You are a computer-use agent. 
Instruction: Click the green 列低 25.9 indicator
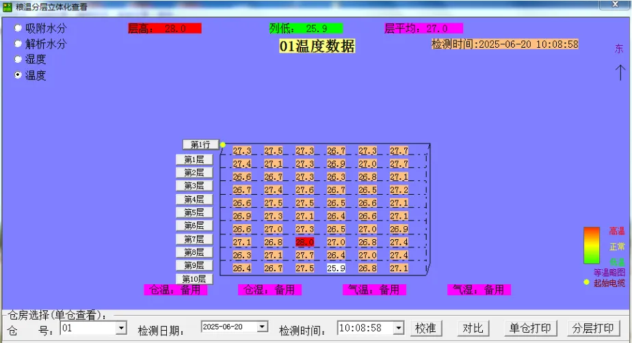[306, 29]
